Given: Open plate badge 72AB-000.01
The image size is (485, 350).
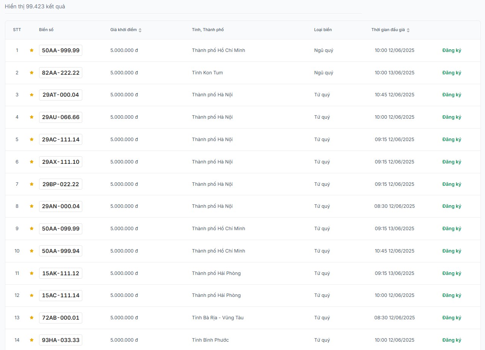Looking at the screenshot, I should (x=61, y=318).
